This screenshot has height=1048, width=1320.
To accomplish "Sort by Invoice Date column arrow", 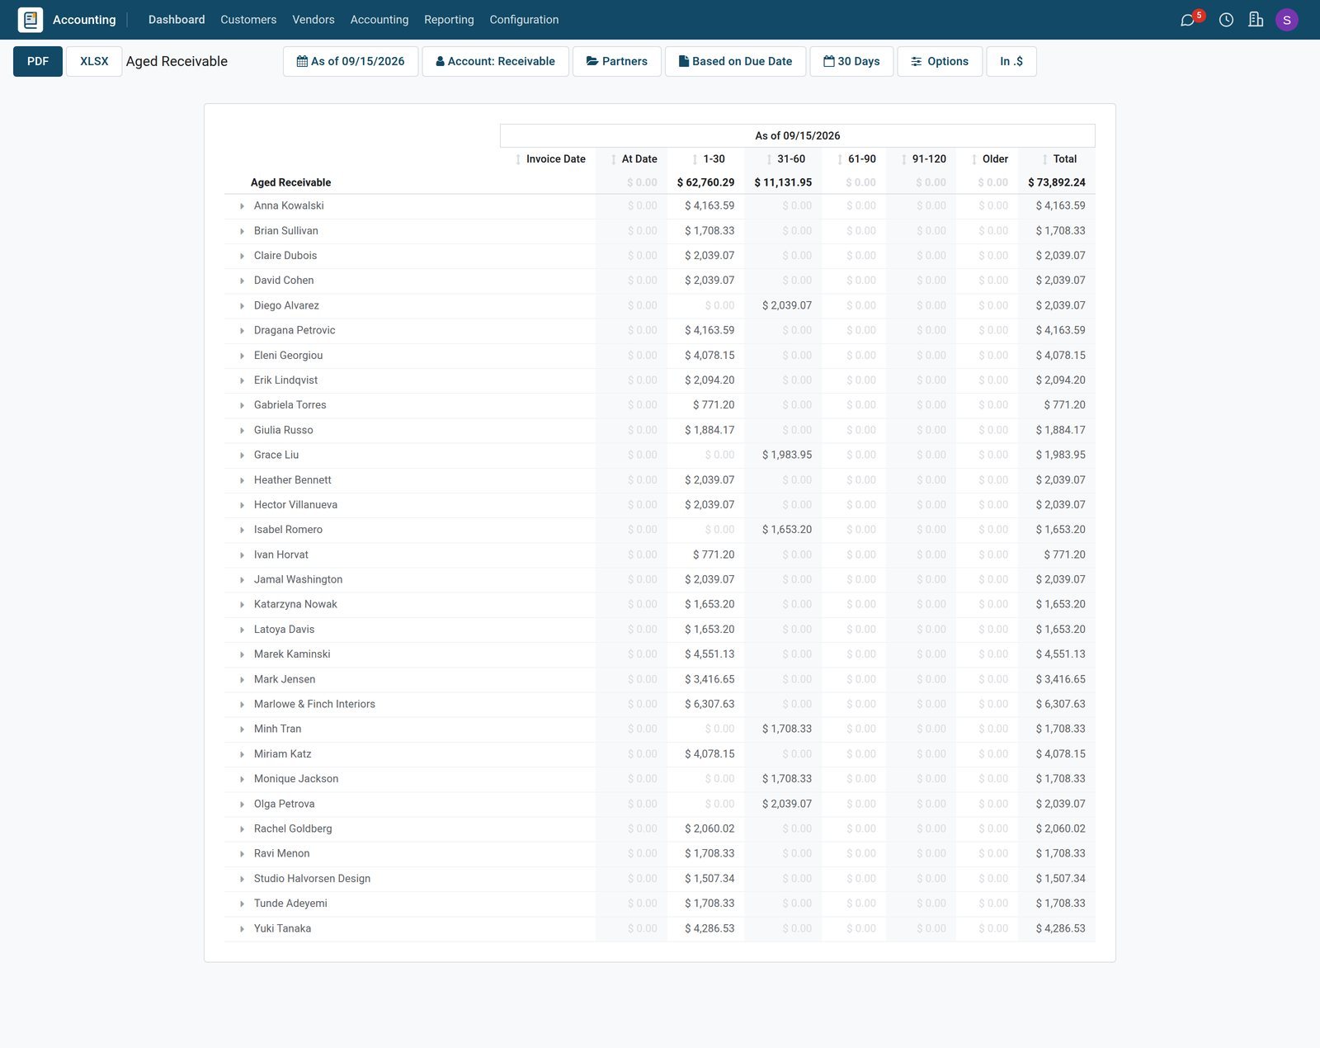I will tap(518, 159).
